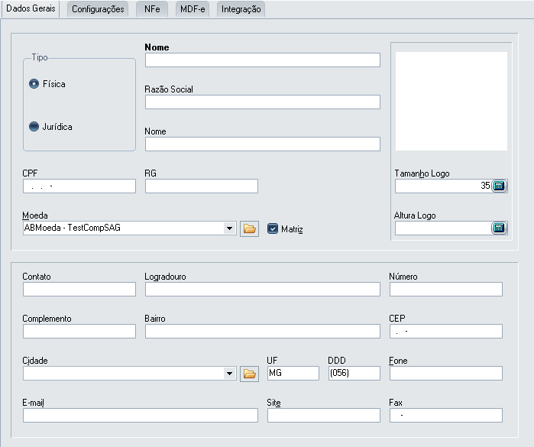Viewport: 534px width, 447px height.
Task: Open calculator for Tamanho Logo field
Action: [499, 186]
